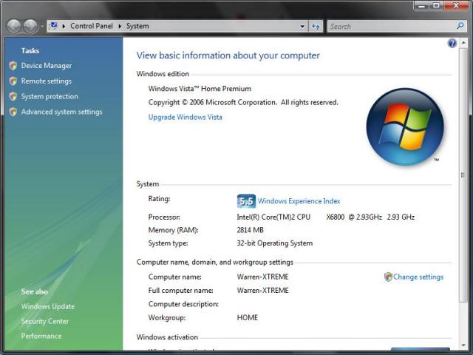This screenshot has width=473, height=355.
Task: Click the scrollbar up arrow
Action: [x=463, y=43]
